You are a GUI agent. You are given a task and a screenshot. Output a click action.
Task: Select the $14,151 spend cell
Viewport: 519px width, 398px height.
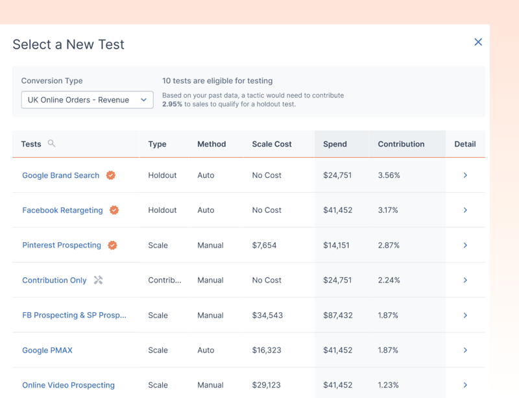pyautogui.click(x=336, y=245)
